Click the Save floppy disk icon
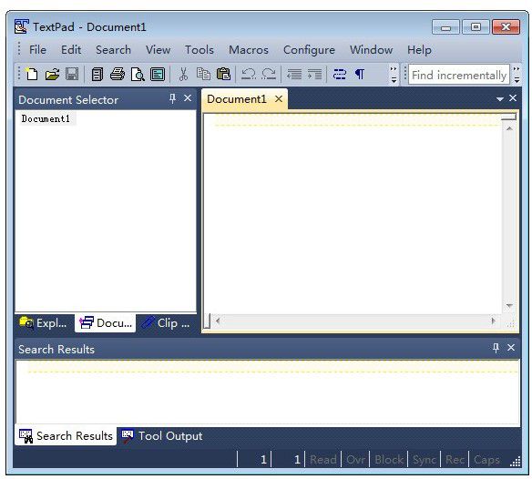 (72, 74)
